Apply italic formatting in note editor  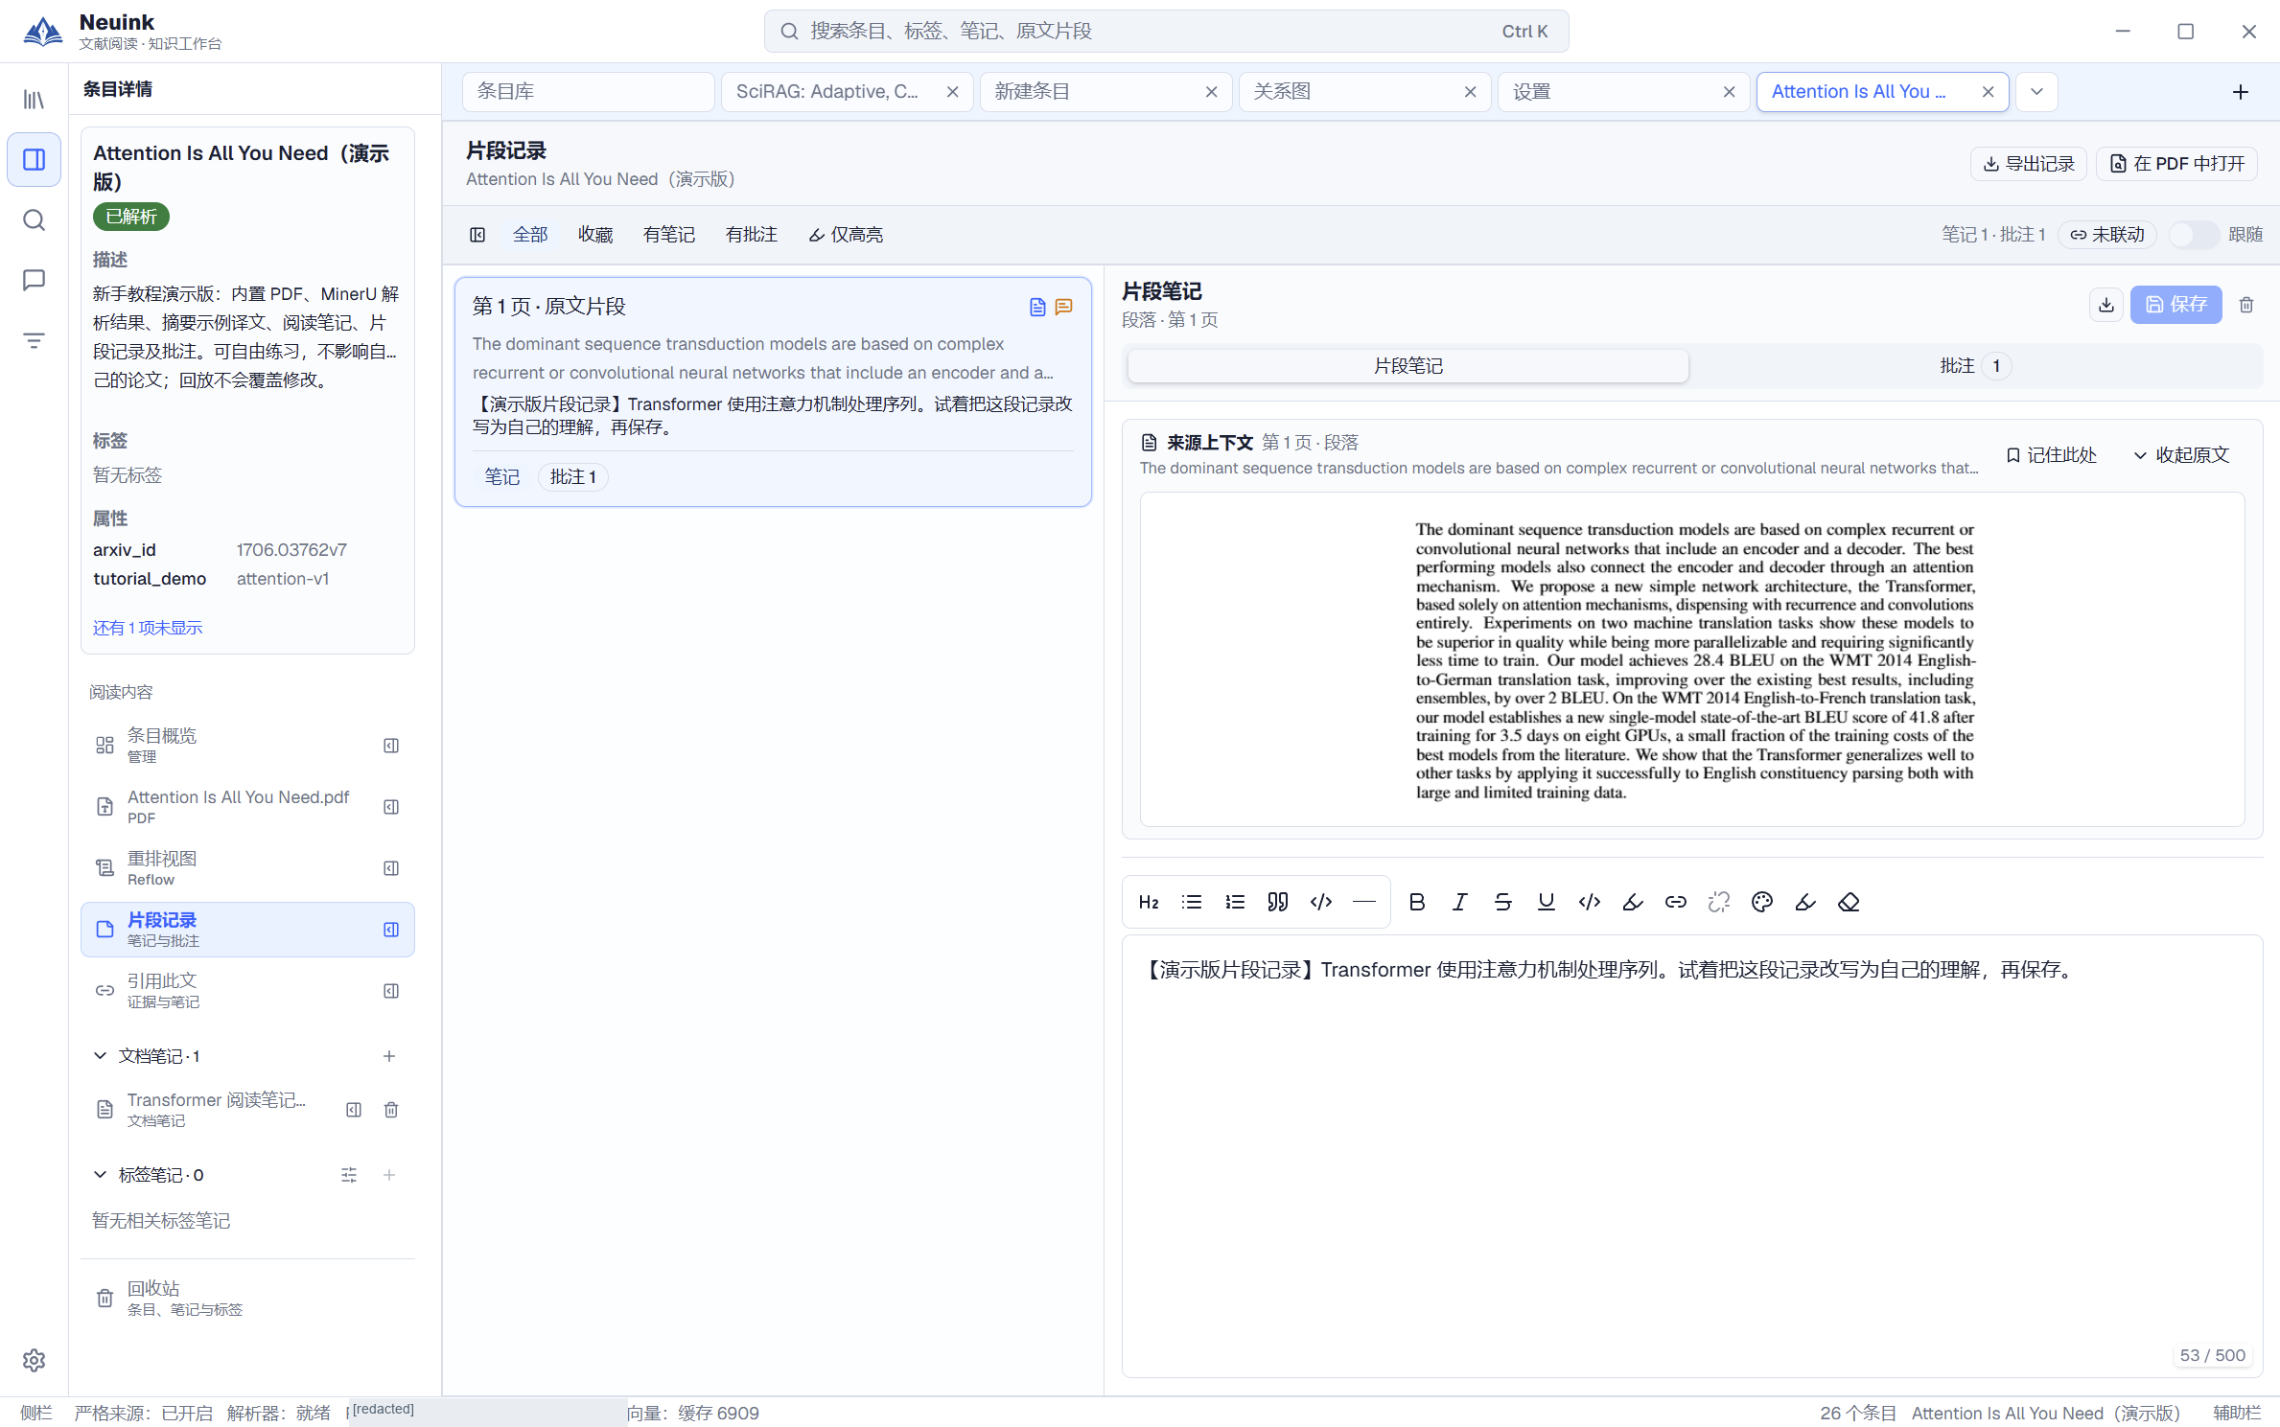pyautogui.click(x=1460, y=902)
